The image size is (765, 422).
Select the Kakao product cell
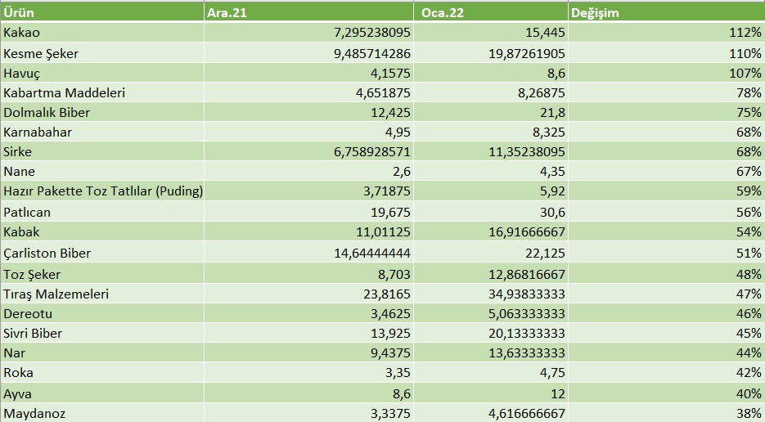point(101,33)
